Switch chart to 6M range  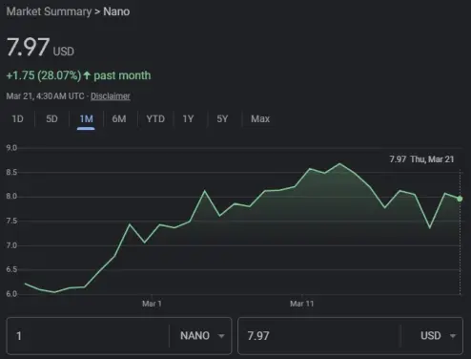pyautogui.click(x=119, y=119)
